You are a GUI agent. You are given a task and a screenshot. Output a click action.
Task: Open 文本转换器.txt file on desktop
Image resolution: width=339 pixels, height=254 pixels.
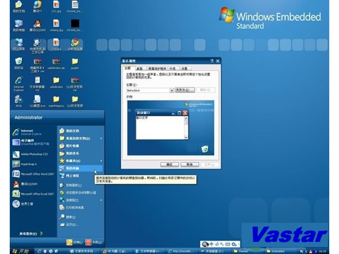37,84
